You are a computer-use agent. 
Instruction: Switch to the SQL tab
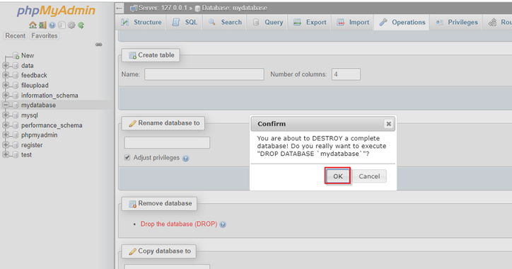tap(185, 22)
